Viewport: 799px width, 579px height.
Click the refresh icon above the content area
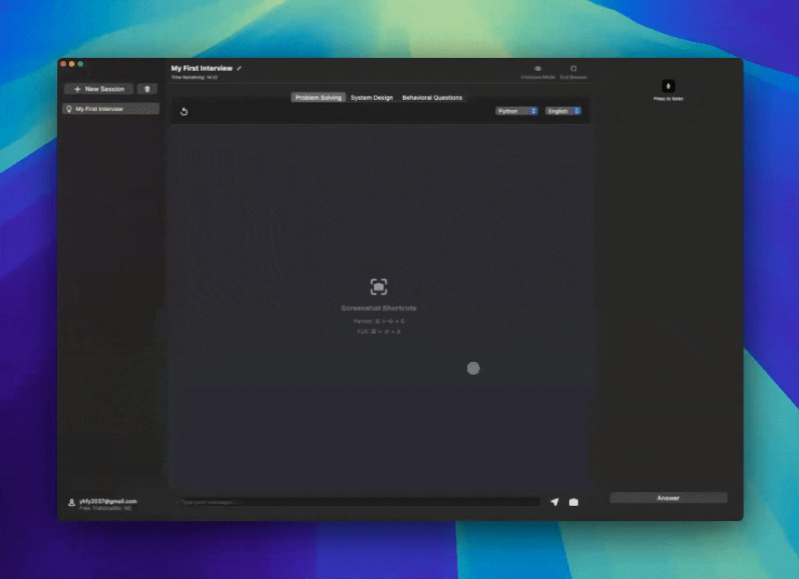click(184, 111)
